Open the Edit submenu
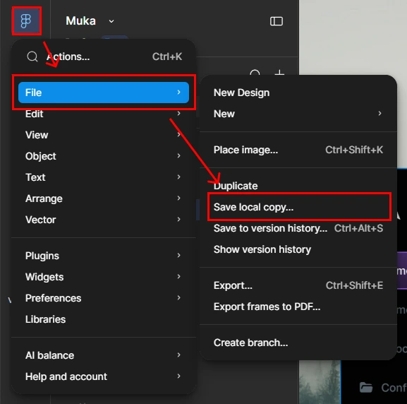 pos(104,114)
